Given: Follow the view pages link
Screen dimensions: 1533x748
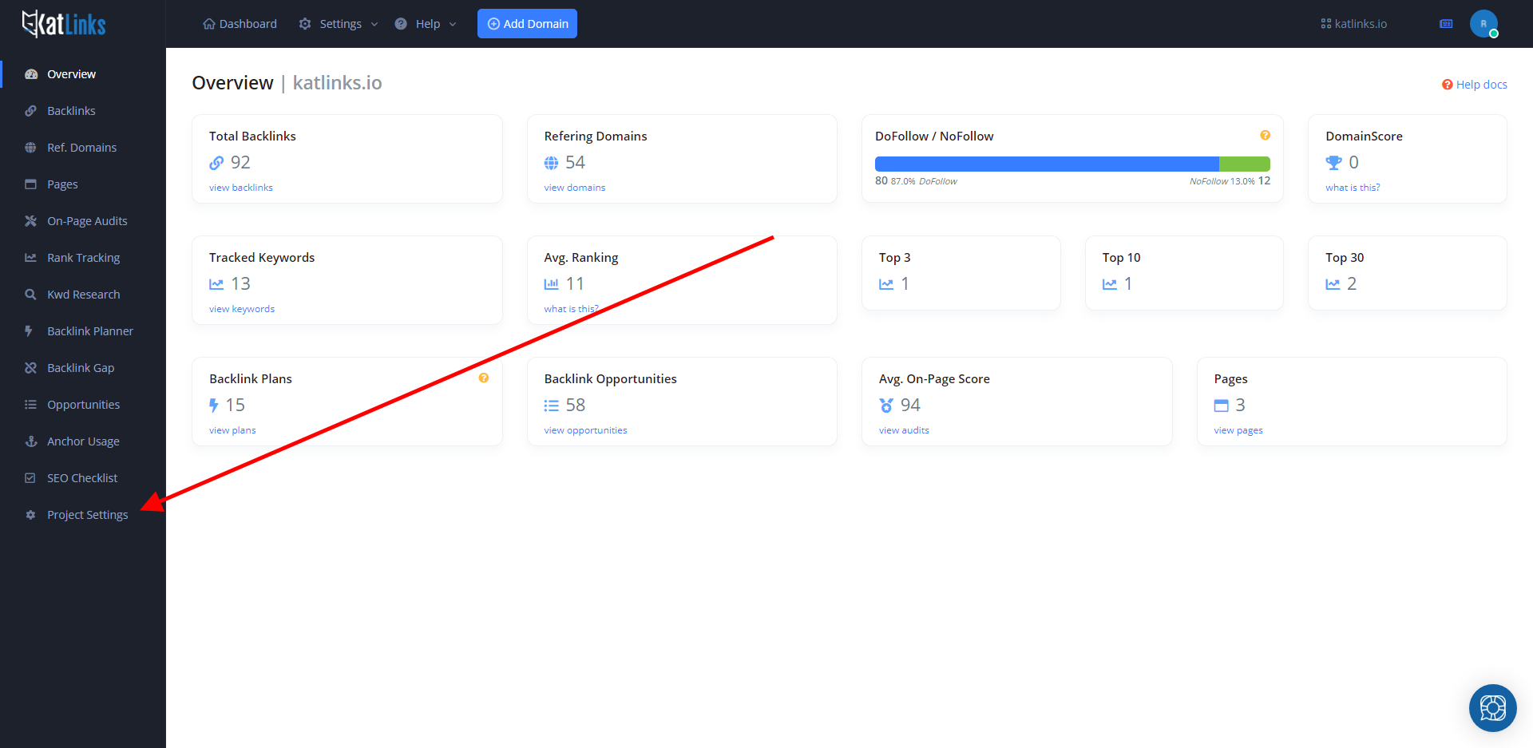Looking at the screenshot, I should click(x=1238, y=430).
